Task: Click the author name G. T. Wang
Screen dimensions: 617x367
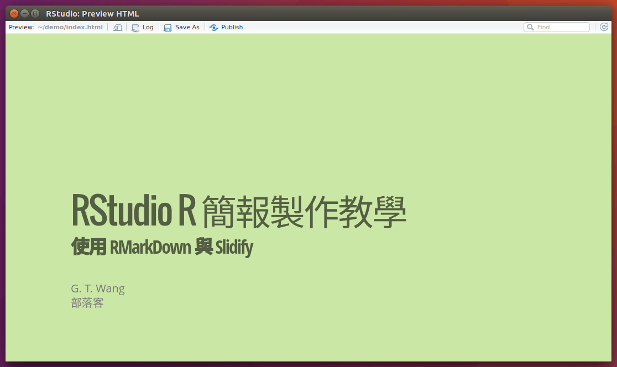Action: (98, 289)
